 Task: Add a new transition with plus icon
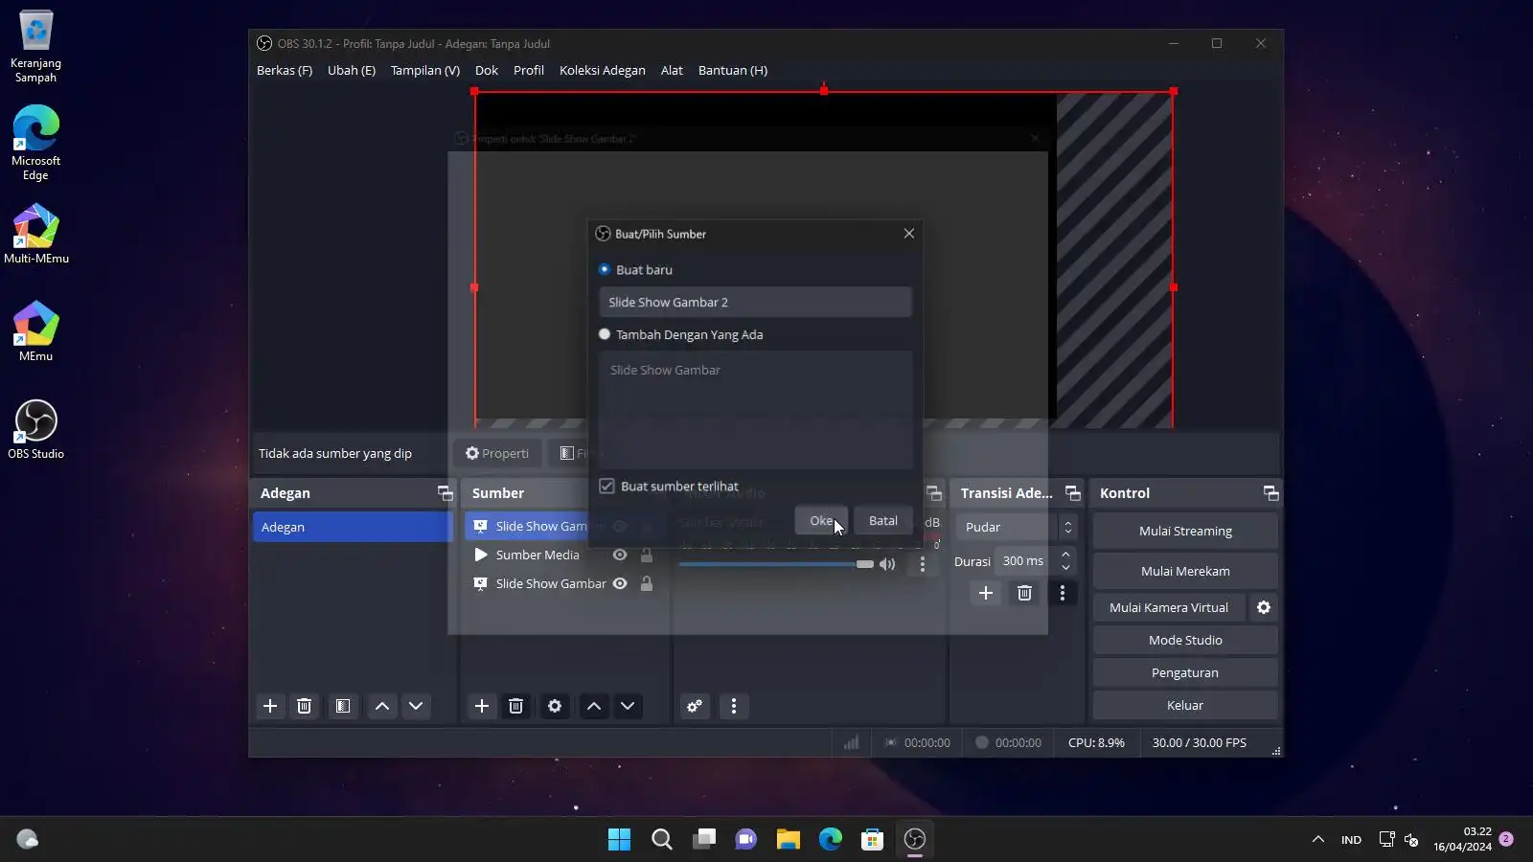tap(986, 593)
